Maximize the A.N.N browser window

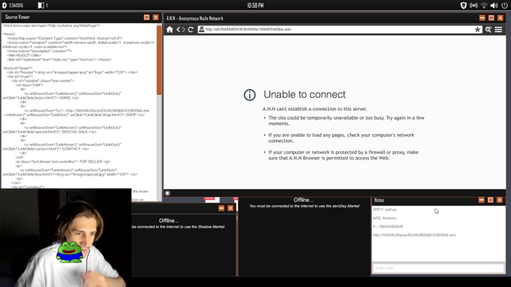pyautogui.click(x=491, y=18)
